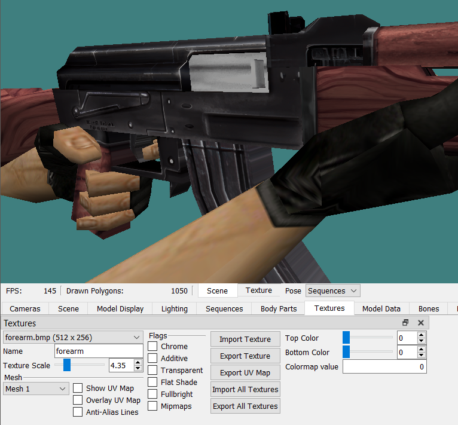The image size is (458, 425).
Task: Open the Model Data tab
Action: tap(381, 309)
